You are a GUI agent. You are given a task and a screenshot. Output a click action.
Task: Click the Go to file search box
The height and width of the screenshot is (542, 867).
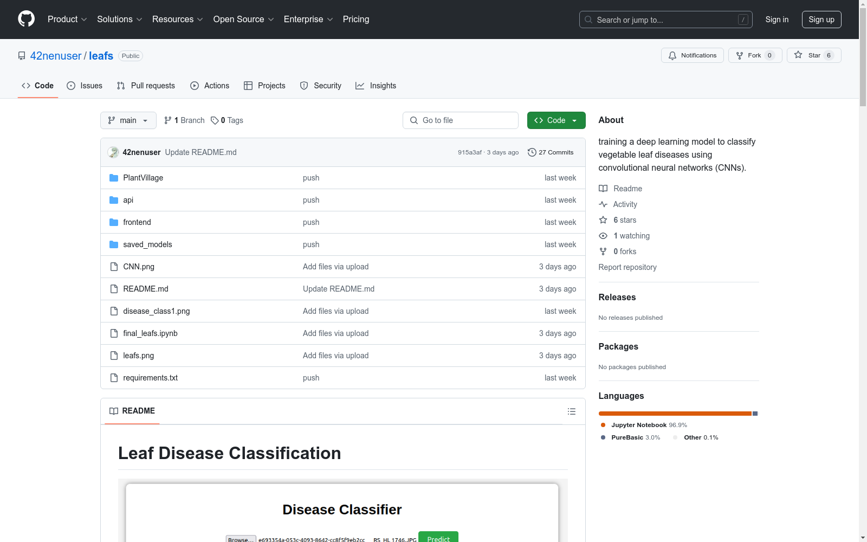click(461, 120)
